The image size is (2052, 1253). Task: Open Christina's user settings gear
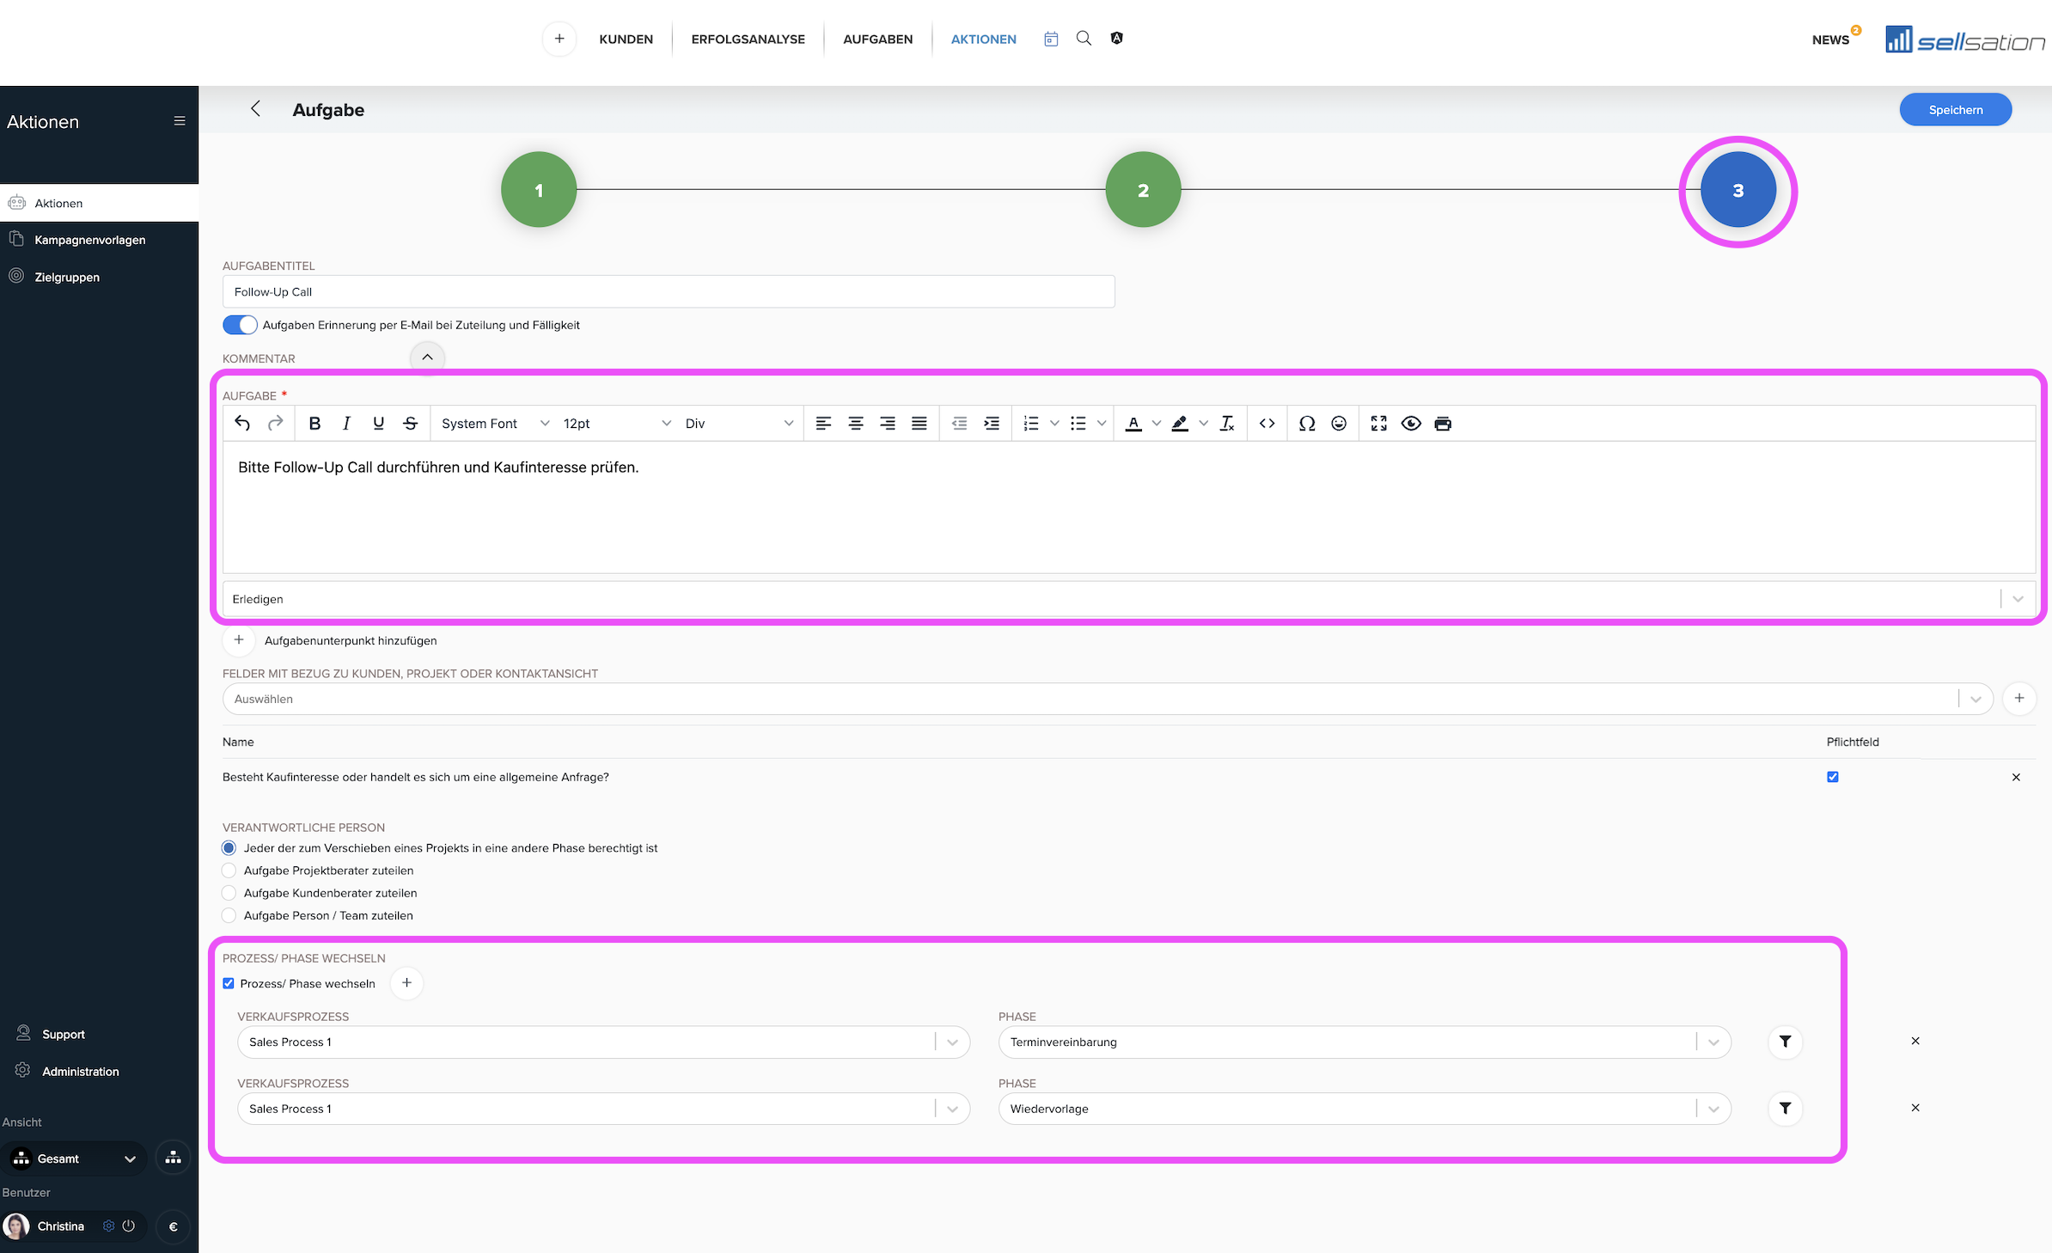[x=108, y=1226]
